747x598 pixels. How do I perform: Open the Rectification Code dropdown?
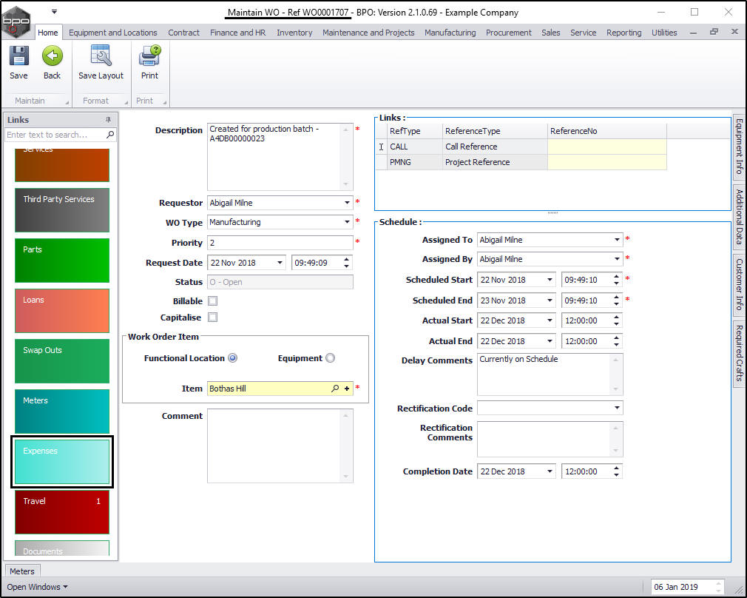click(x=617, y=408)
